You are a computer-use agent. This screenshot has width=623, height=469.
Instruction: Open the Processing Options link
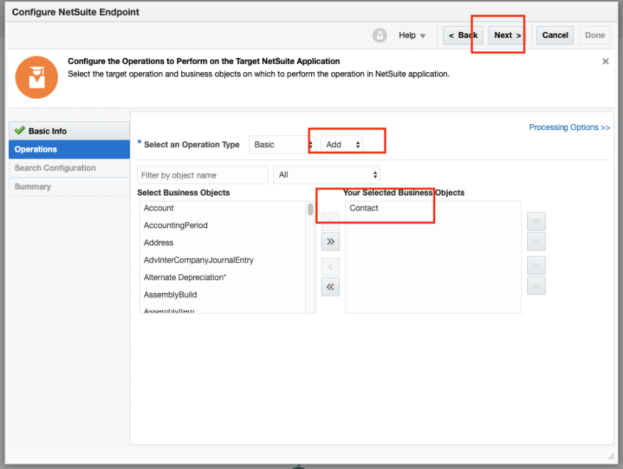click(x=569, y=127)
